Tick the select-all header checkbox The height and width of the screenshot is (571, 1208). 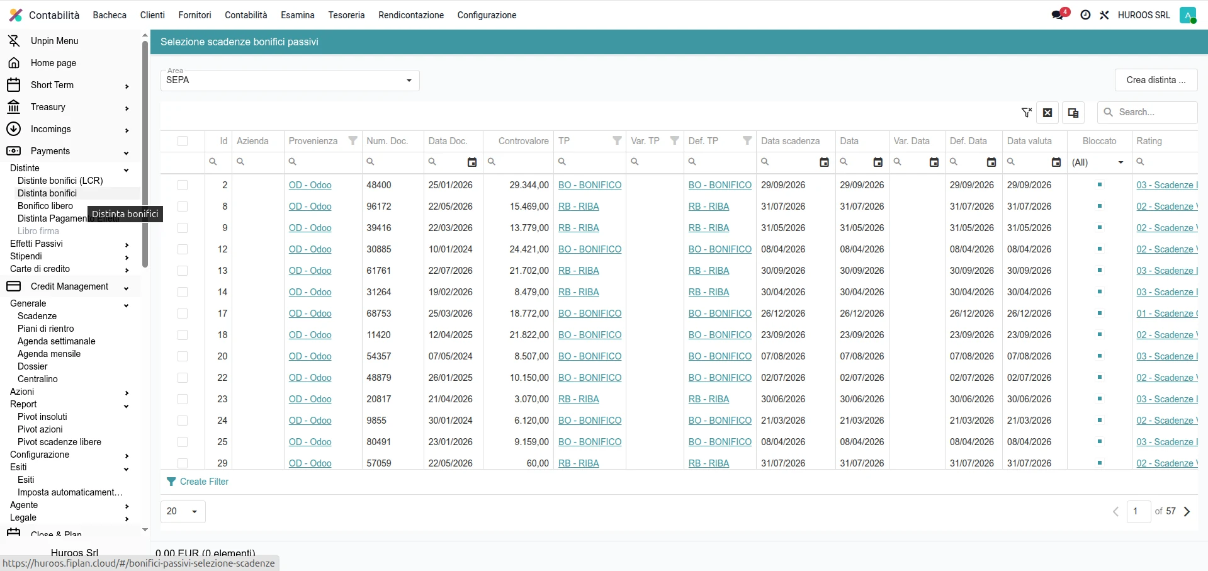coord(183,141)
